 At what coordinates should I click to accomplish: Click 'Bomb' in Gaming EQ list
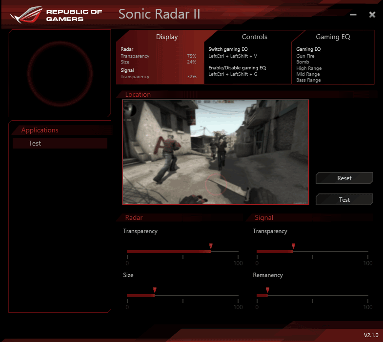(302, 62)
